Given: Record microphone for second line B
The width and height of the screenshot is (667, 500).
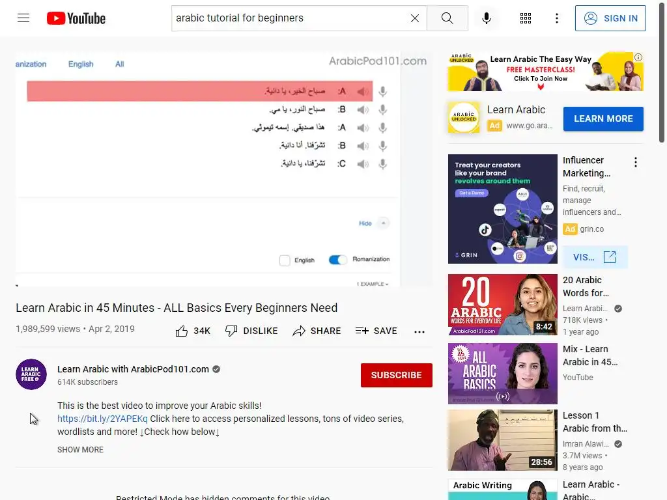Looking at the screenshot, I should pos(383,109).
